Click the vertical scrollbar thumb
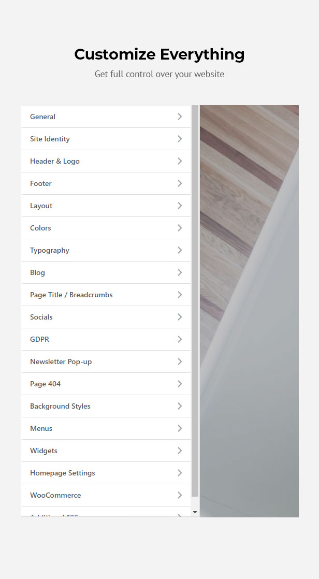The width and height of the screenshot is (319, 579). (x=195, y=301)
